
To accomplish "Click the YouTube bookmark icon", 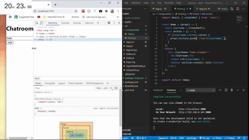I will [39, 17].
